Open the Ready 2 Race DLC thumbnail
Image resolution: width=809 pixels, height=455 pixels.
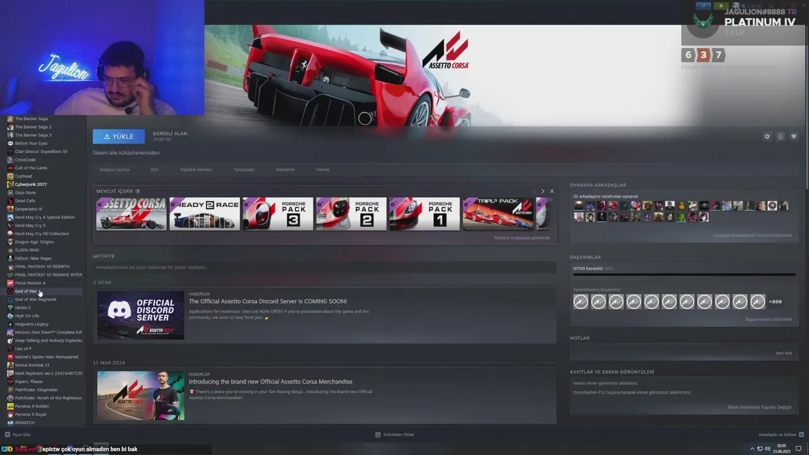coord(205,214)
